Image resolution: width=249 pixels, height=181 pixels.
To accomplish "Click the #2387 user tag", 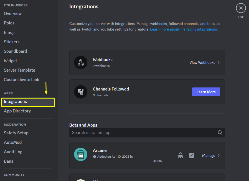I will point(158,161).
